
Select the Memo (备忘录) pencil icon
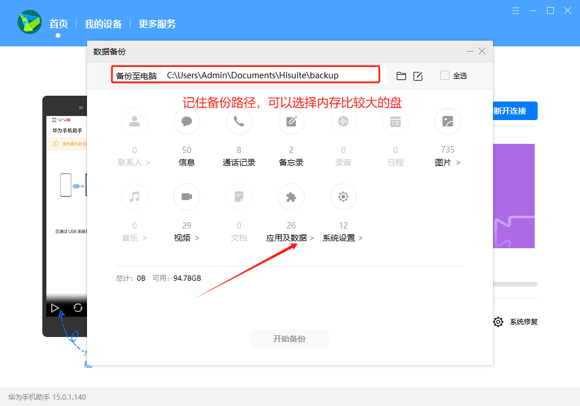pos(291,121)
